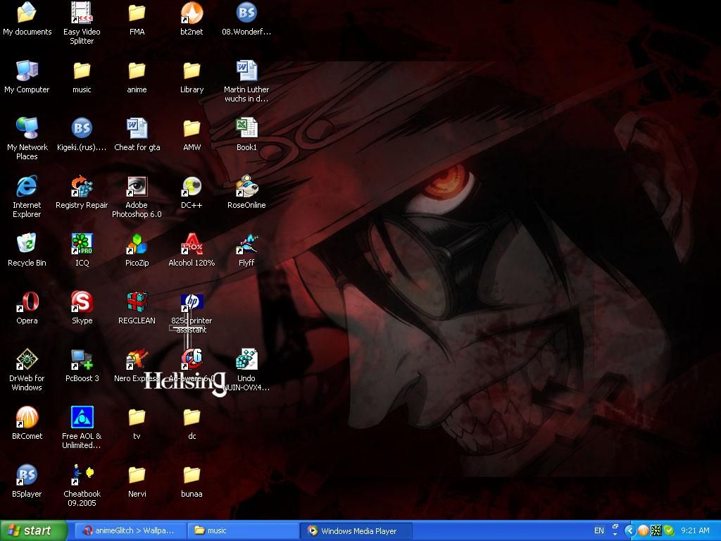Select the music folder icon on the desktop
This screenshot has width=721, height=541.
(x=82, y=71)
